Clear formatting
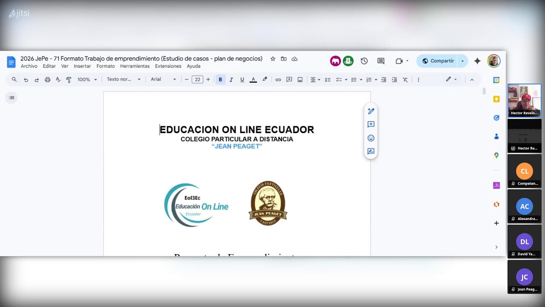 pos(405,79)
